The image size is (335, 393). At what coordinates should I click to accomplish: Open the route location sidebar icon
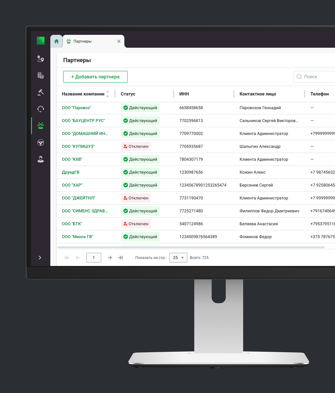[x=41, y=59]
